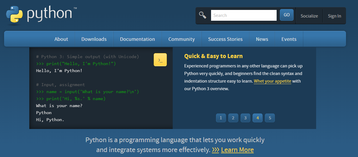
Task: Click the 'What is your name?' output line
Action: tap(59, 106)
